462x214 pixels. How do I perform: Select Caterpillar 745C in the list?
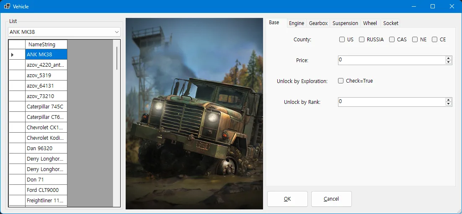point(46,106)
